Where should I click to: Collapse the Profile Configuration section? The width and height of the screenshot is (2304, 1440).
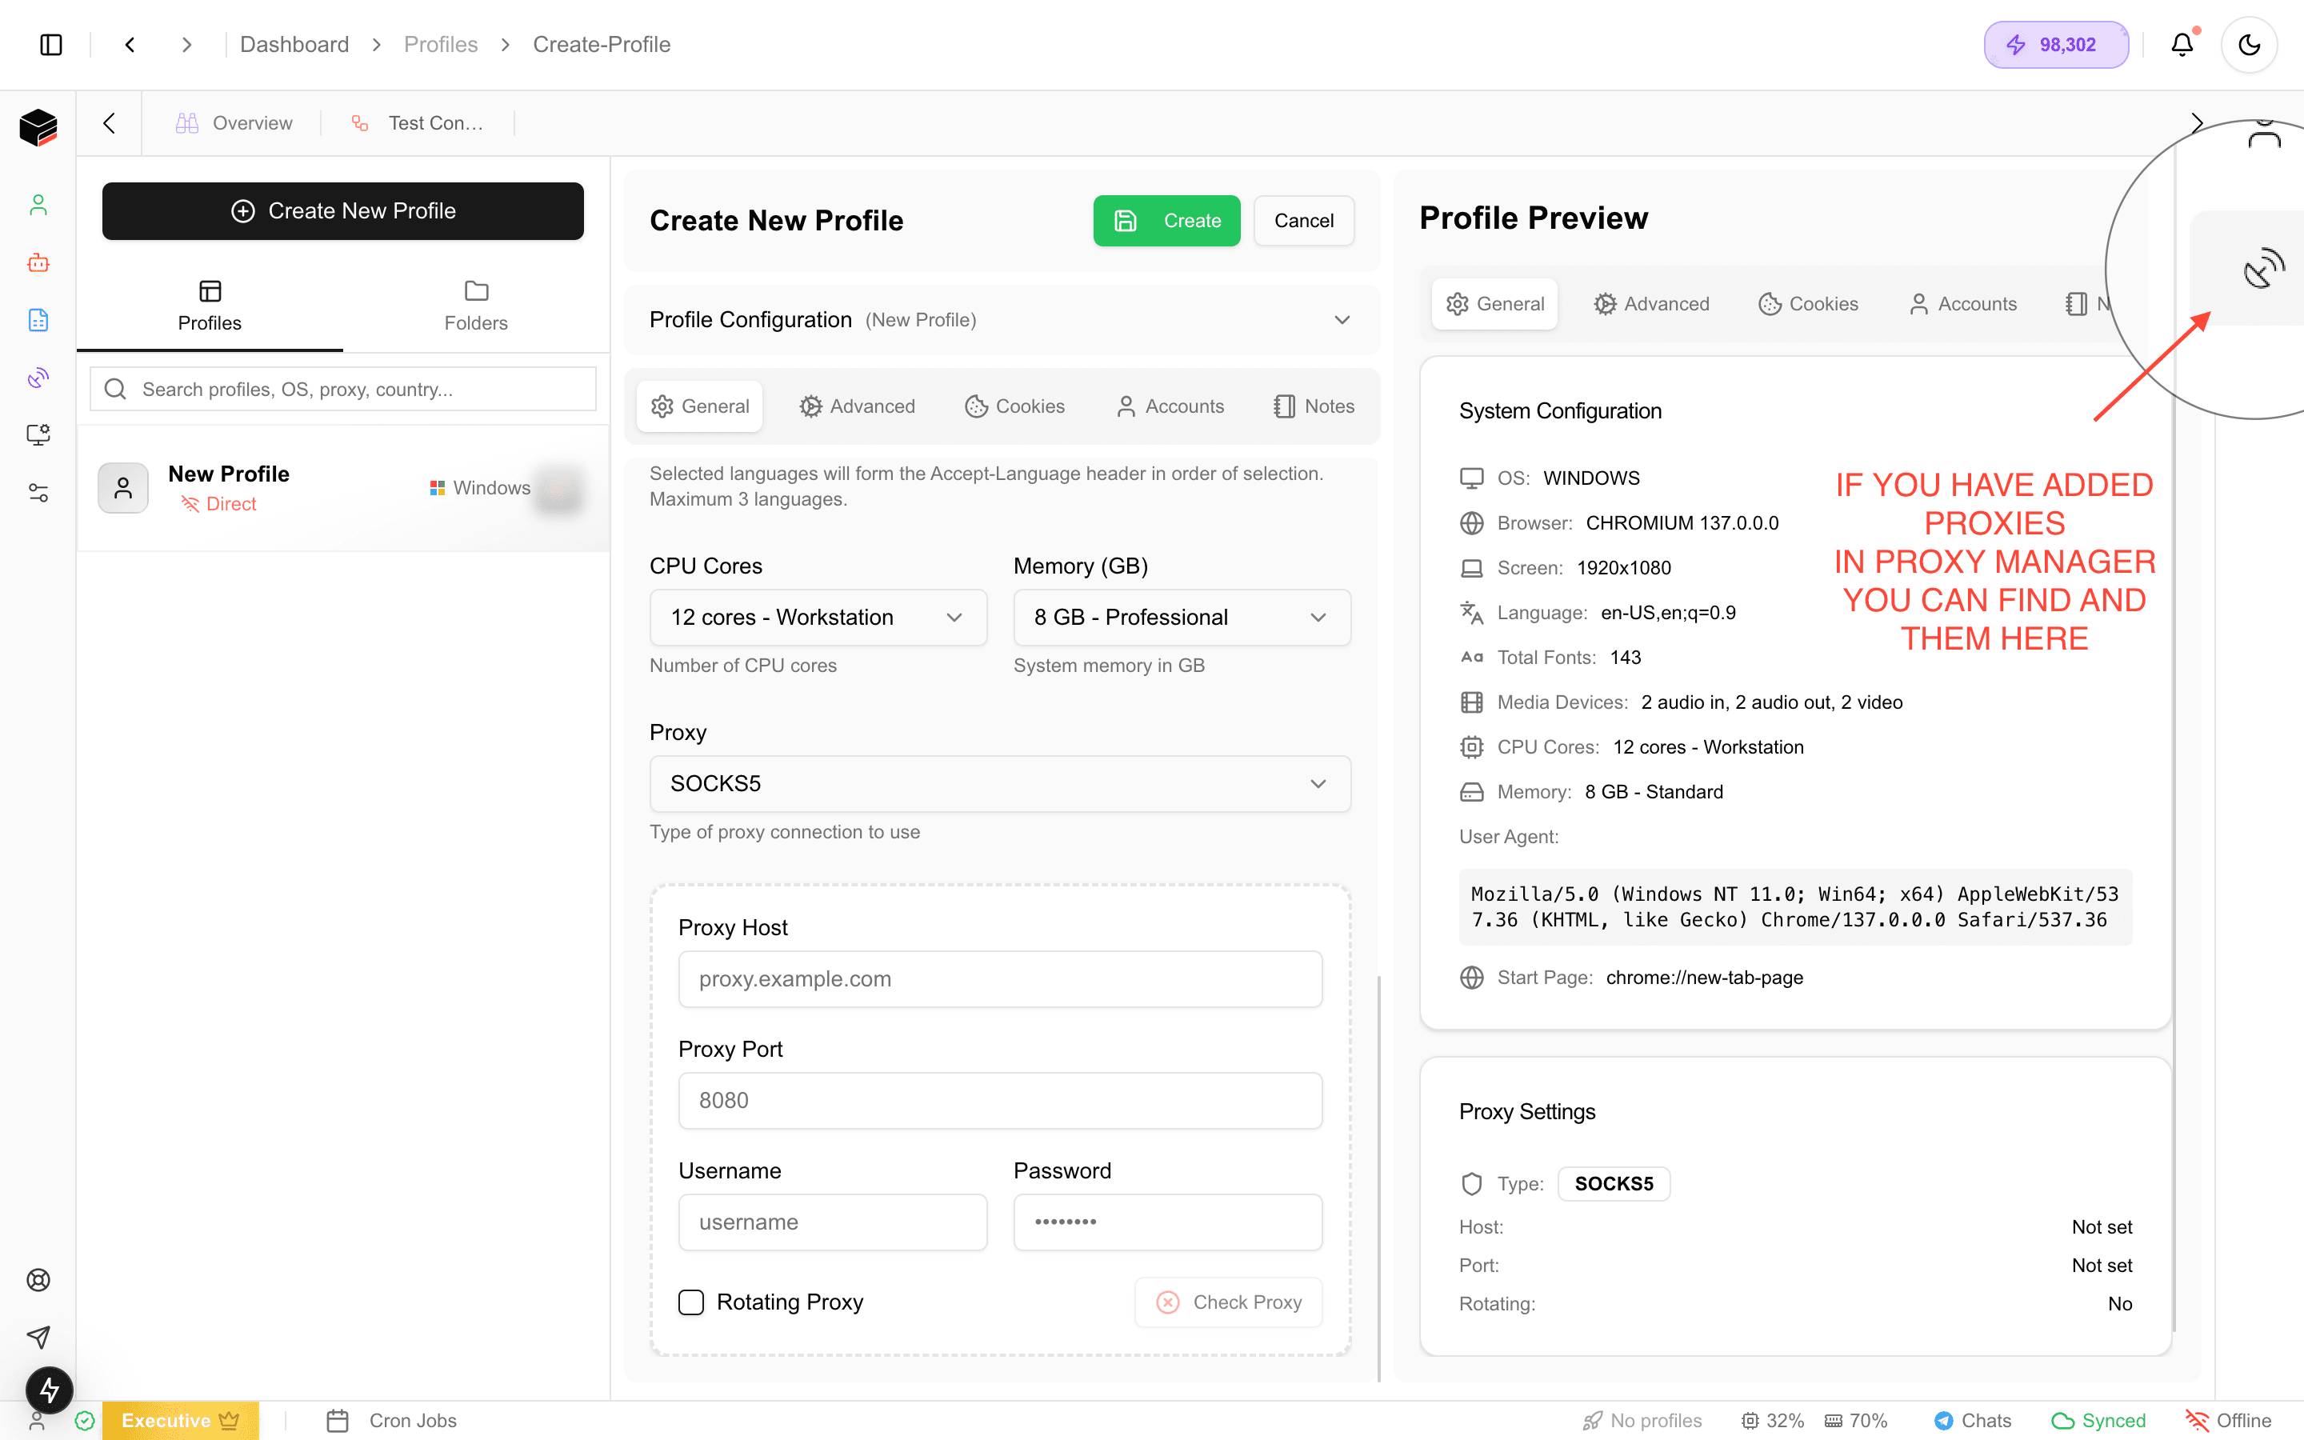click(x=1342, y=320)
